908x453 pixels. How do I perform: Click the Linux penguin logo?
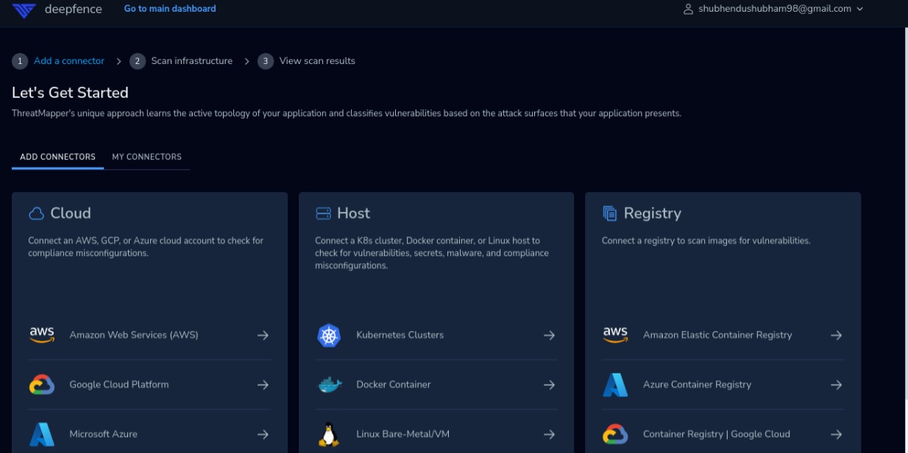[329, 435]
